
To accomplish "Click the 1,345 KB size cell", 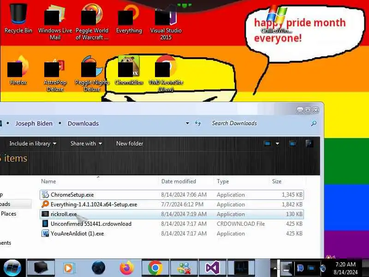I will pyautogui.click(x=292, y=195).
